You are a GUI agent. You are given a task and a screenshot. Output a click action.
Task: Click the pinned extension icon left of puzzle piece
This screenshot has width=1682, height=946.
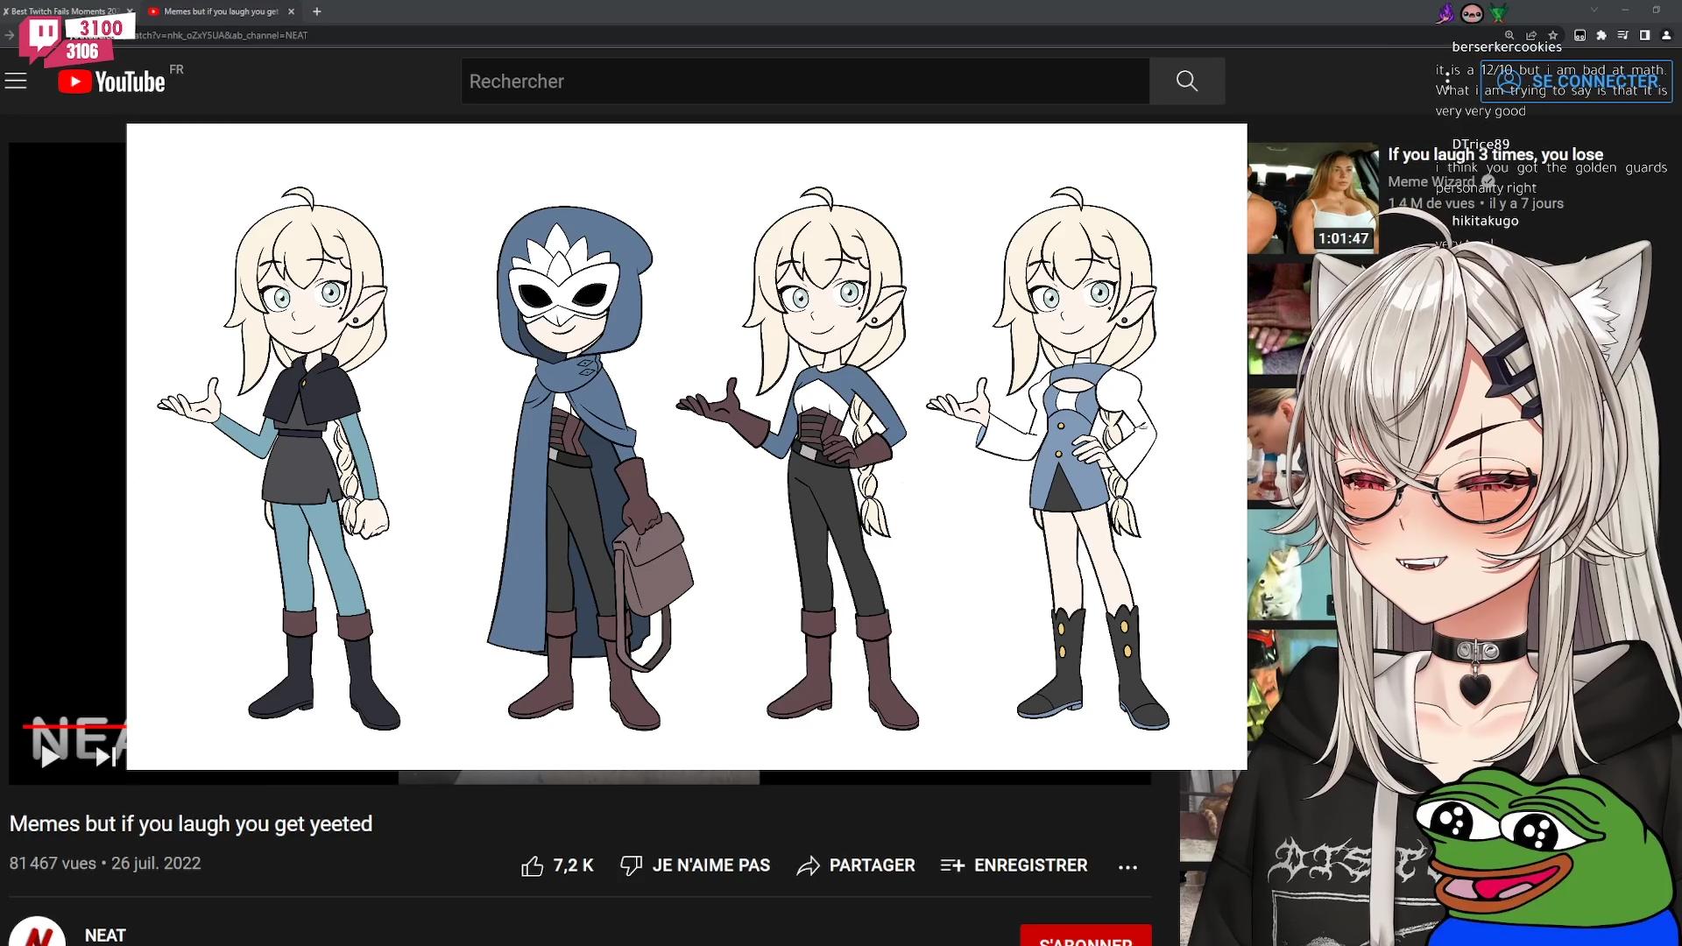[x=1580, y=35]
